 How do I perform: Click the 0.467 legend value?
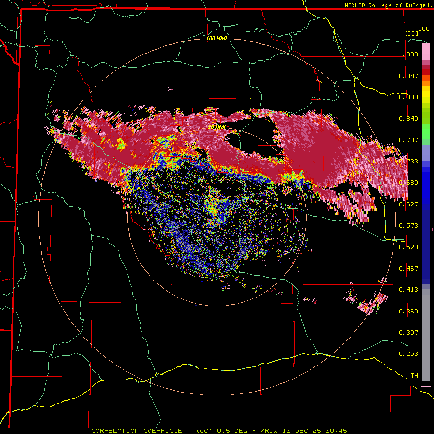pos(408,268)
